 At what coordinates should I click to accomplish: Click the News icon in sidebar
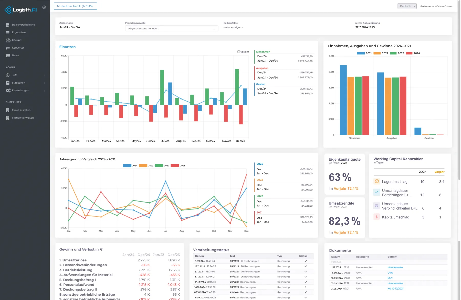coord(8,55)
